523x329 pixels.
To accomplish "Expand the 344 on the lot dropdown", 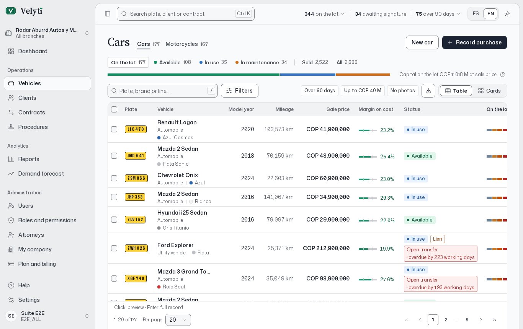I will point(325,14).
